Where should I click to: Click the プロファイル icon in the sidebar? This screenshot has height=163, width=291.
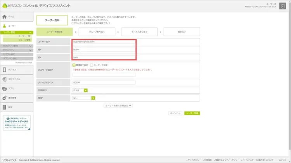(4, 79)
